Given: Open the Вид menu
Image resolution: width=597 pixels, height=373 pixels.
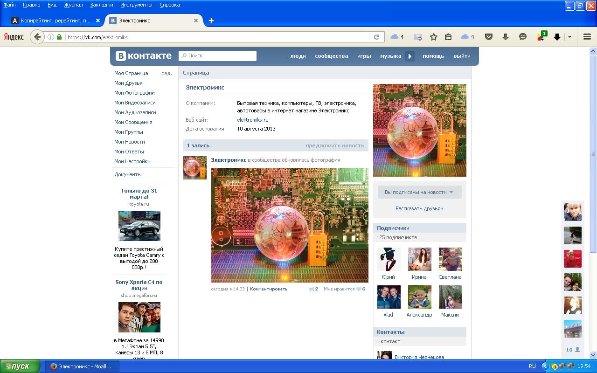Looking at the screenshot, I should coord(52,5).
